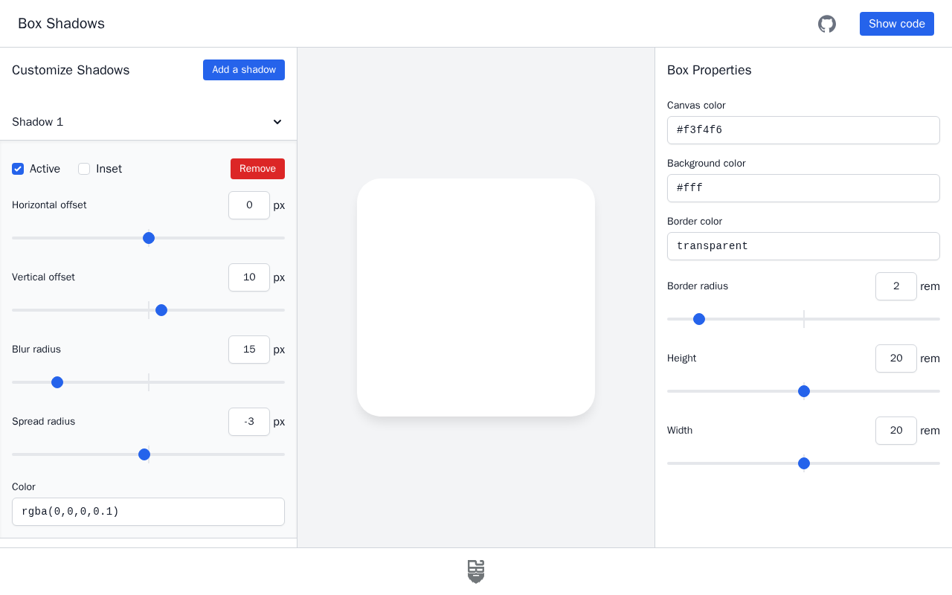The width and height of the screenshot is (952, 595).
Task: Open the GitHub repository icon
Action: tap(827, 24)
